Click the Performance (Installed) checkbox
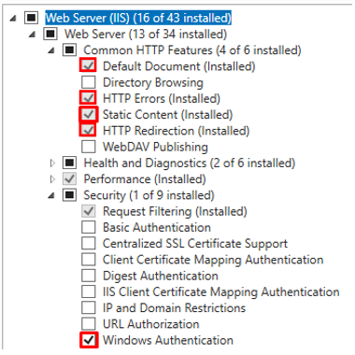Screen dimensions: 355x355 tap(69, 178)
